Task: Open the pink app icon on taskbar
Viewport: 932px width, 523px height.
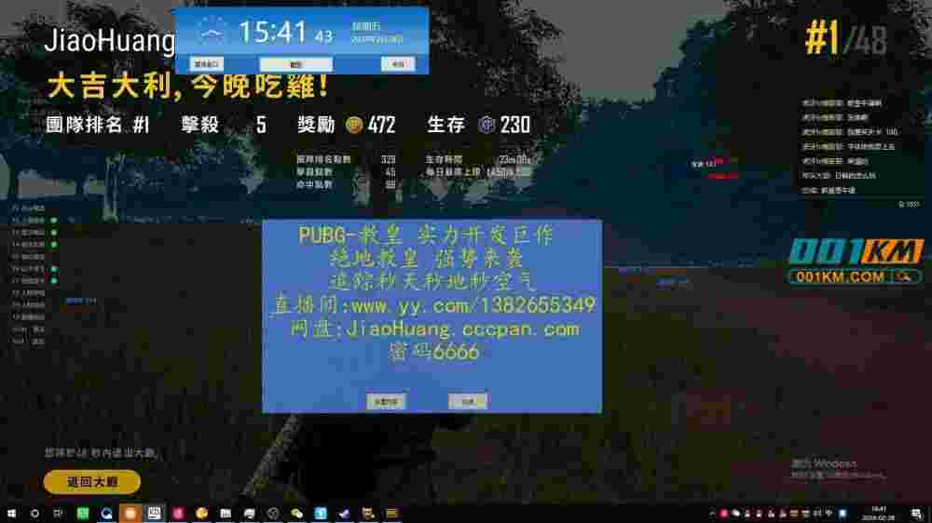Action: click(x=178, y=514)
